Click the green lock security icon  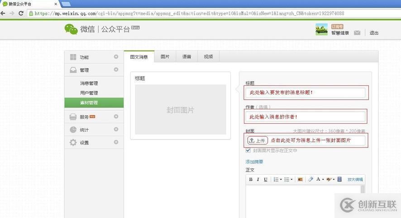[x=31, y=13]
